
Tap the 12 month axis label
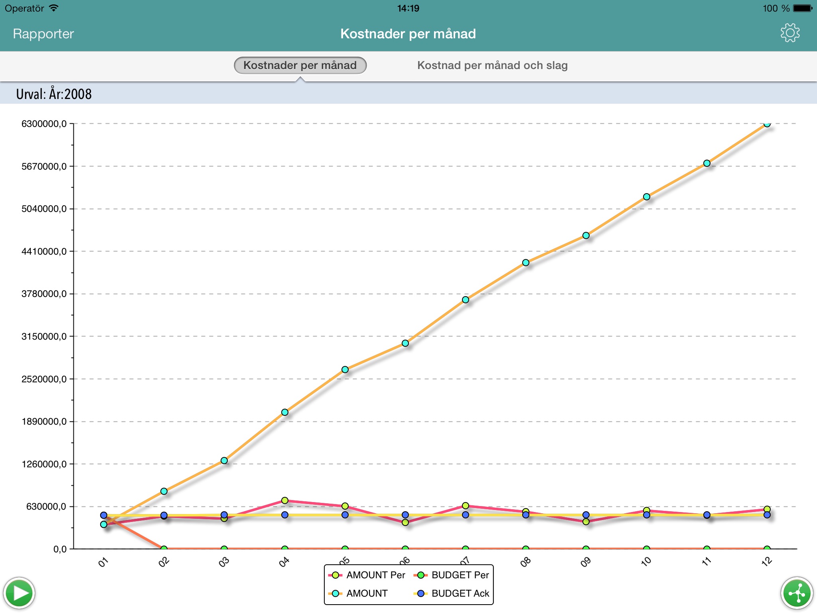767,562
